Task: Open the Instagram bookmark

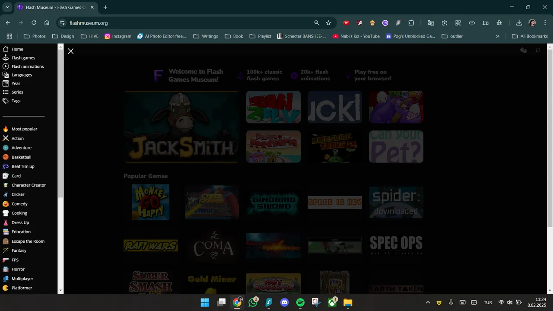Action: pyautogui.click(x=118, y=36)
